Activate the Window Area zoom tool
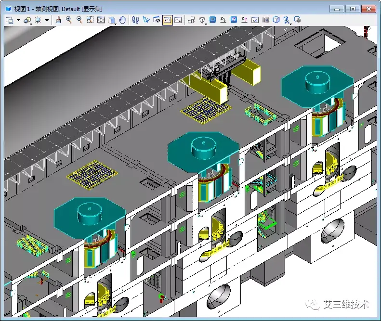This screenshot has width=381, height=321. click(90, 20)
